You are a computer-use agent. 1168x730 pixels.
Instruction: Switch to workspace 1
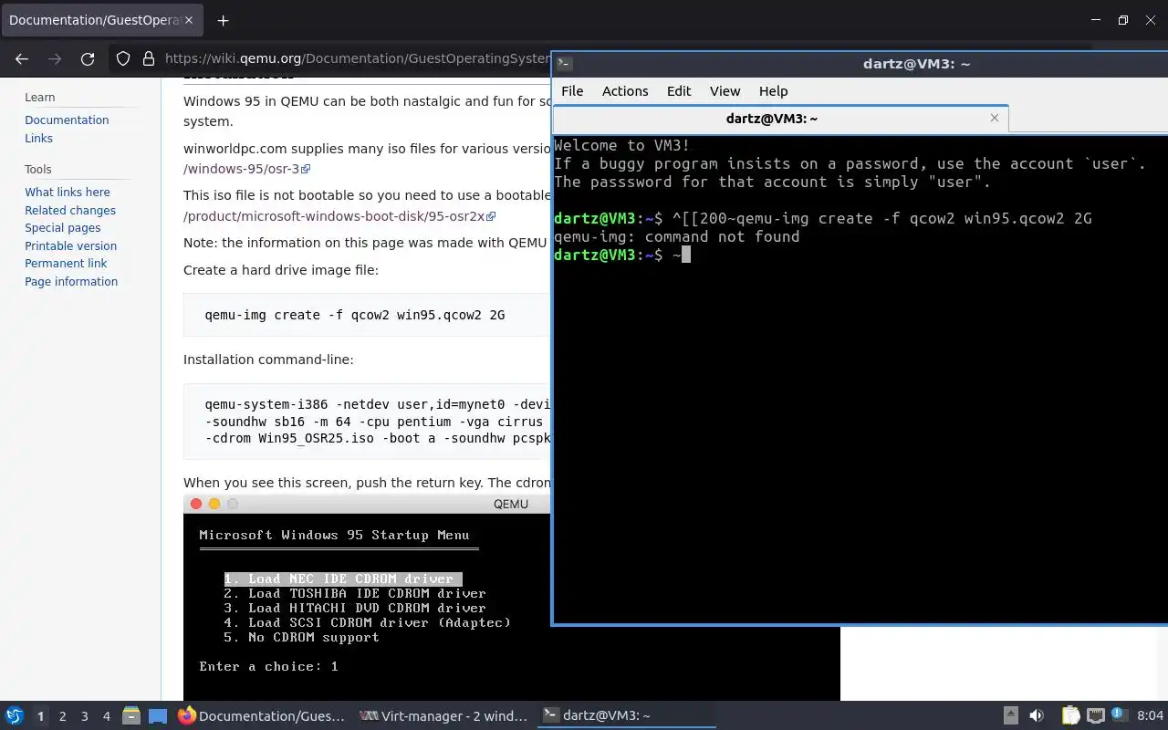point(40,716)
